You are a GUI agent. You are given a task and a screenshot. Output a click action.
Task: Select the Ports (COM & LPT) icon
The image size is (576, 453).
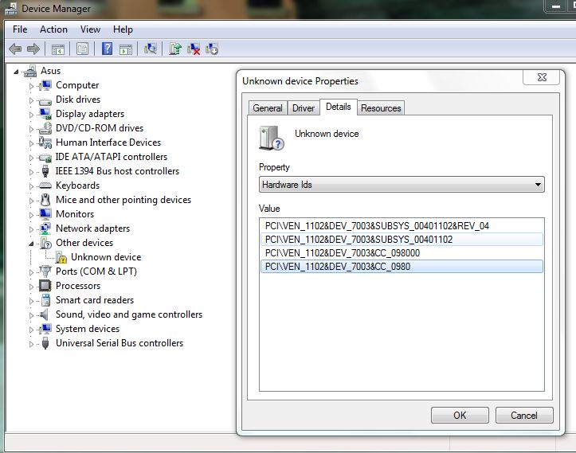pyautogui.click(x=45, y=271)
